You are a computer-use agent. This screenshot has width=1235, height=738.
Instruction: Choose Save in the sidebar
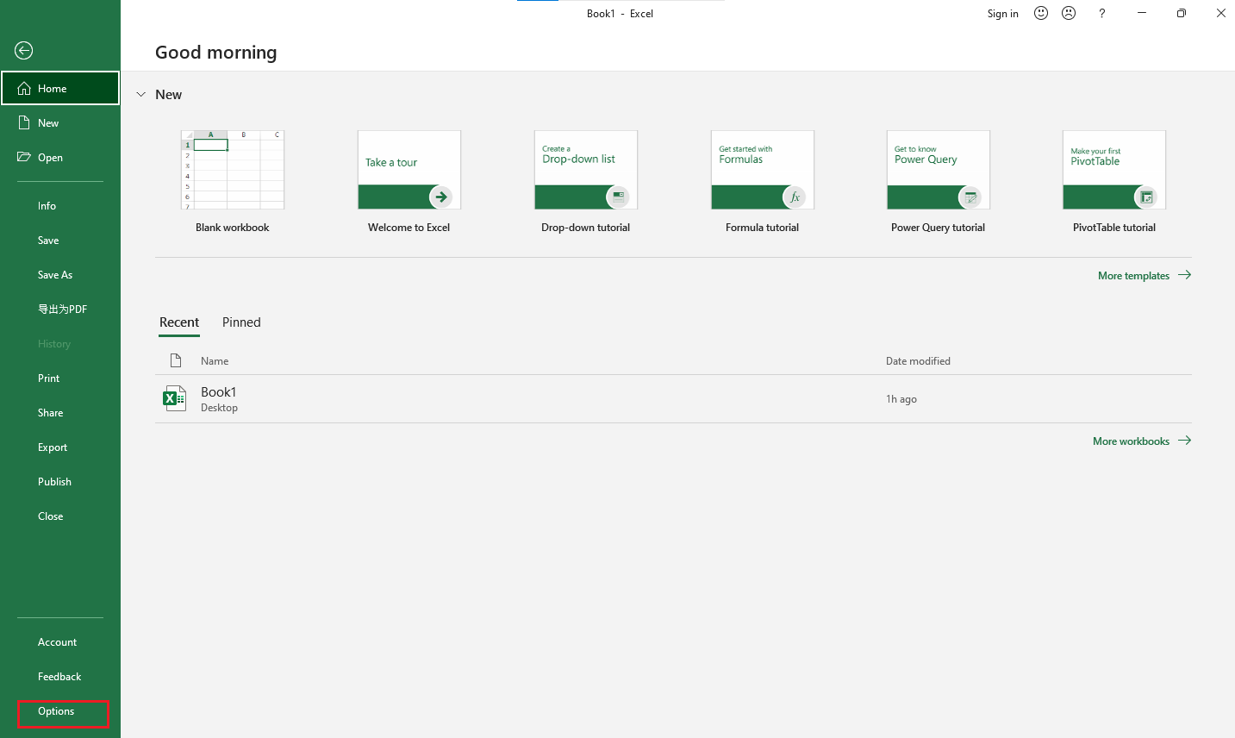(x=60, y=241)
